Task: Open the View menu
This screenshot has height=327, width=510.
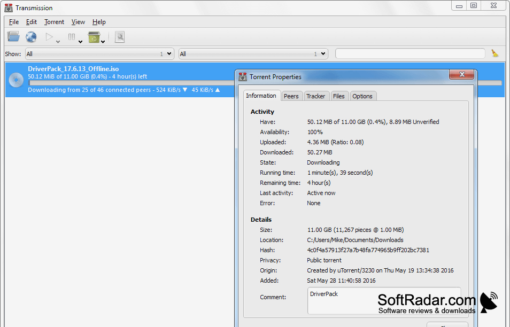Action: coord(78,22)
